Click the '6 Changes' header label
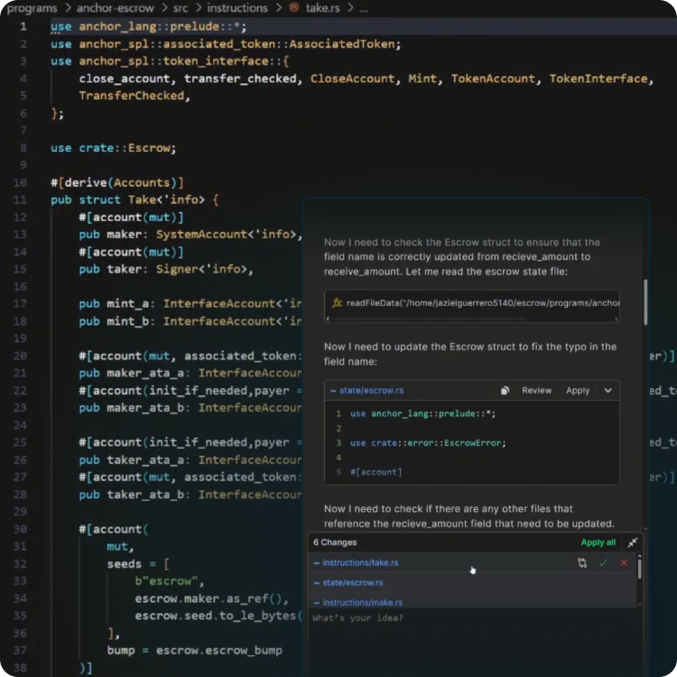The image size is (677, 677). coord(335,543)
